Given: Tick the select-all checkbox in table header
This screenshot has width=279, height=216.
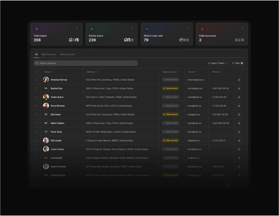Looking at the screenshot, I should pos(37,72).
